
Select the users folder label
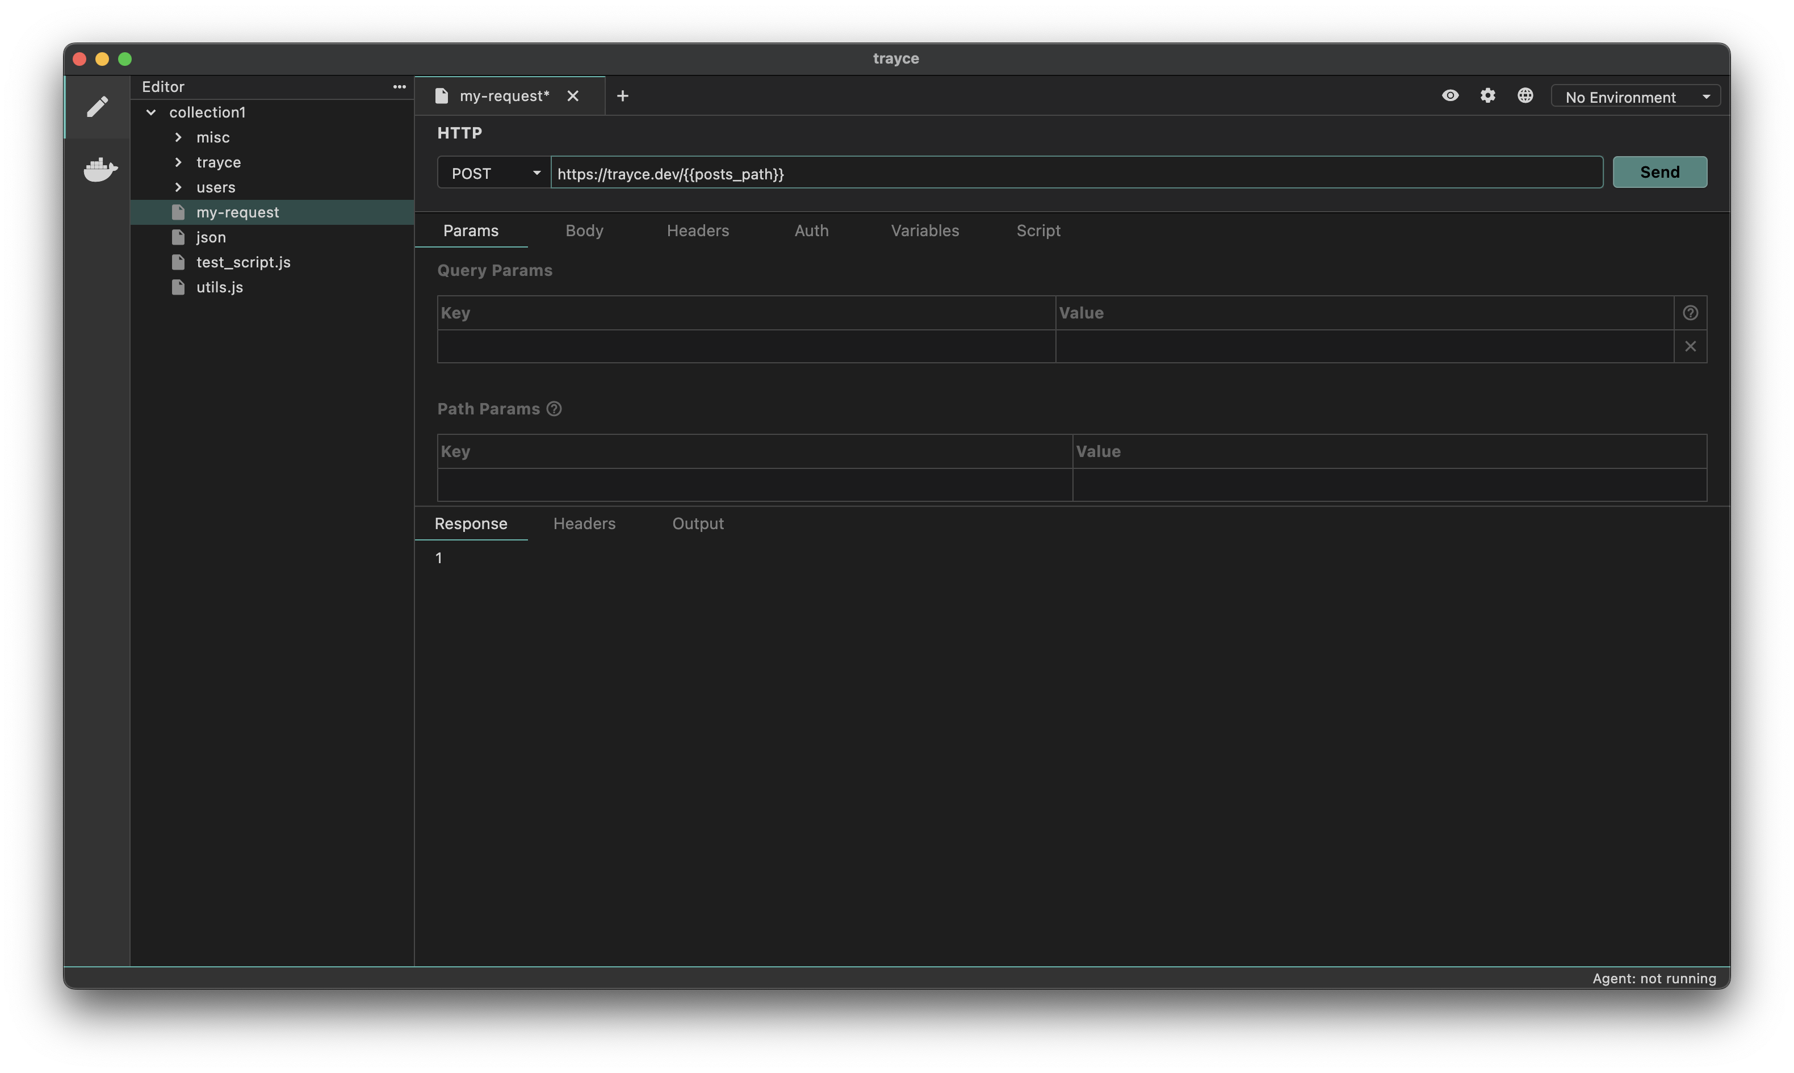(216, 187)
